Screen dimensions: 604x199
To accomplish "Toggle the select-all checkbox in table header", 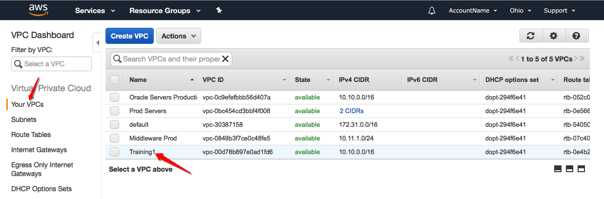I will click(x=115, y=80).
